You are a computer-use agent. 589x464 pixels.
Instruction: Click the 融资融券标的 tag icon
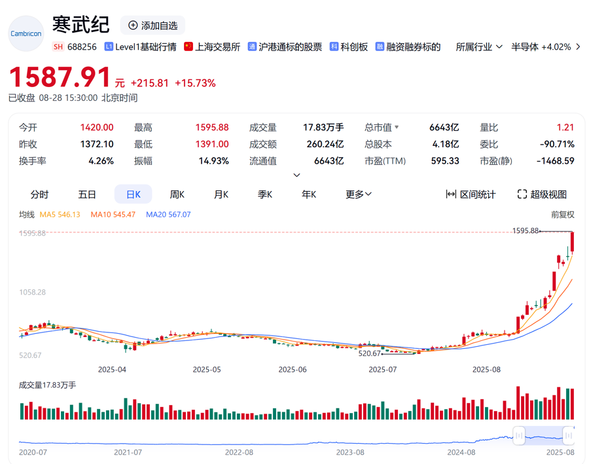point(380,47)
